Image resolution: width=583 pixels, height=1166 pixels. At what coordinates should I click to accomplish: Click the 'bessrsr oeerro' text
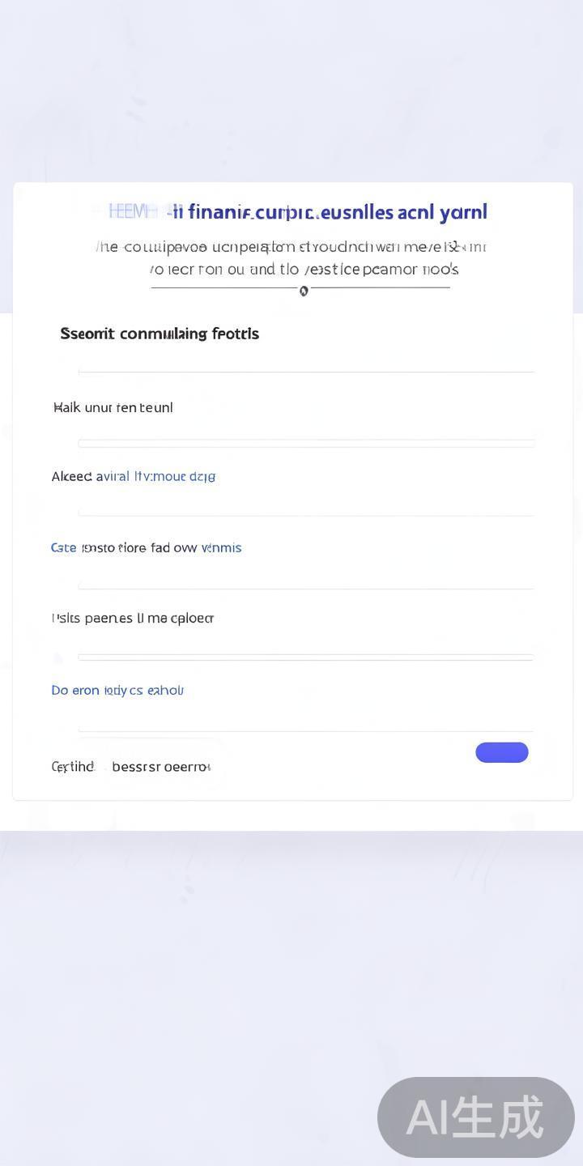tap(161, 766)
